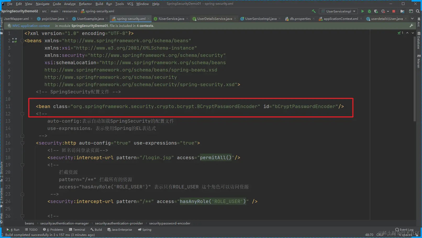Collapse the comment fold on line 12

[x=22, y=114]
